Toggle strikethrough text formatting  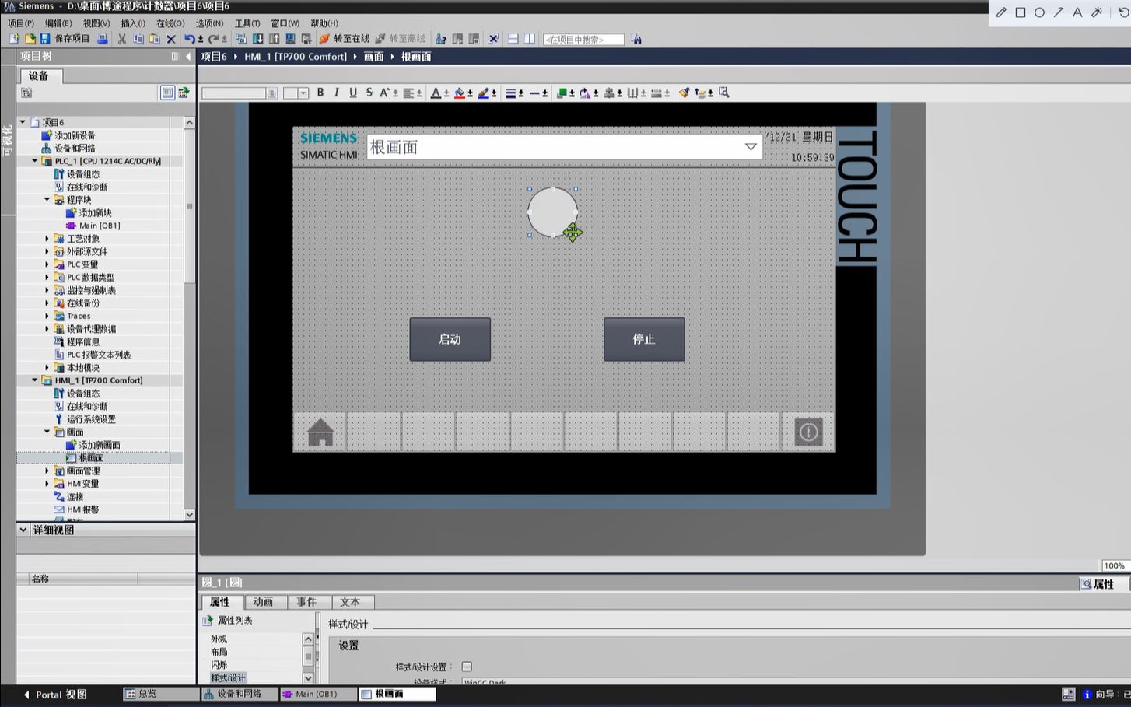(369, 93)
